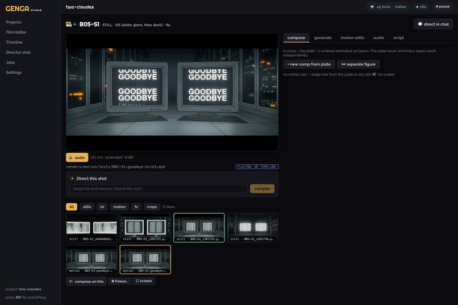Viewport: 458px width, 305px height.
Task: Filter takes by stills
Action: click(x=87, y=207)
